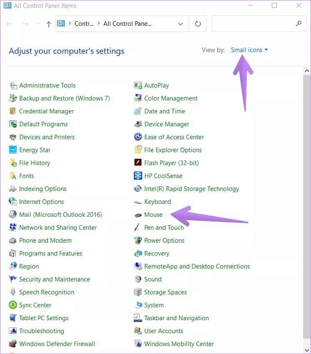Open Intel(R) Rapid Storage Technology
311x354 pixels.
tap(192, 189)
